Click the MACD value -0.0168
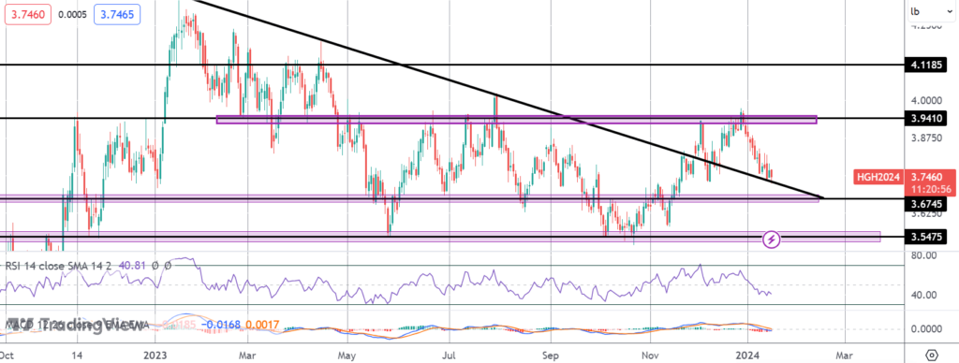Viewport: 959px width, 363px height. tap(220, 327)
